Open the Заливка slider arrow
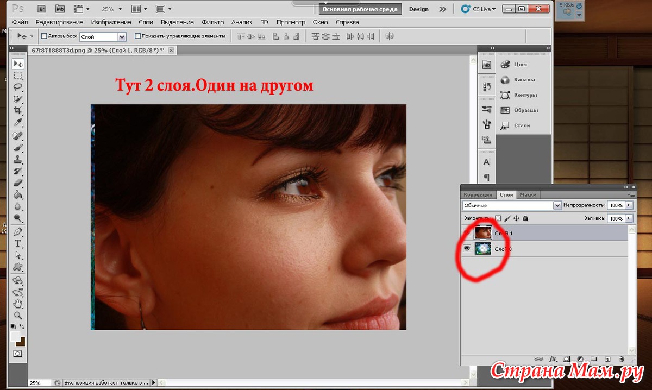This screenshot has width=652, height=390. point(629,218)
